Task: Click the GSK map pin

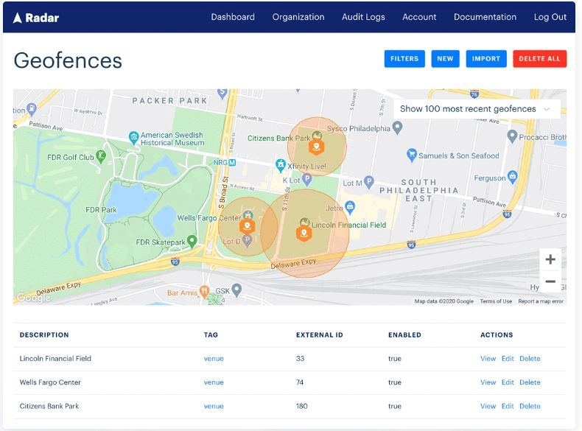Action: click(x=236, y=290)
